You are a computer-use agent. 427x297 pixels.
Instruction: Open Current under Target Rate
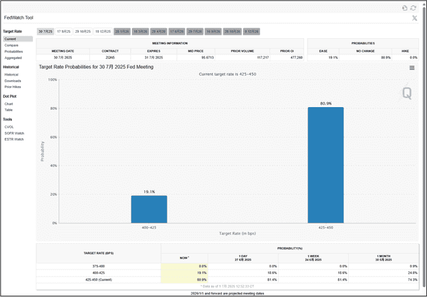(18, 39)
